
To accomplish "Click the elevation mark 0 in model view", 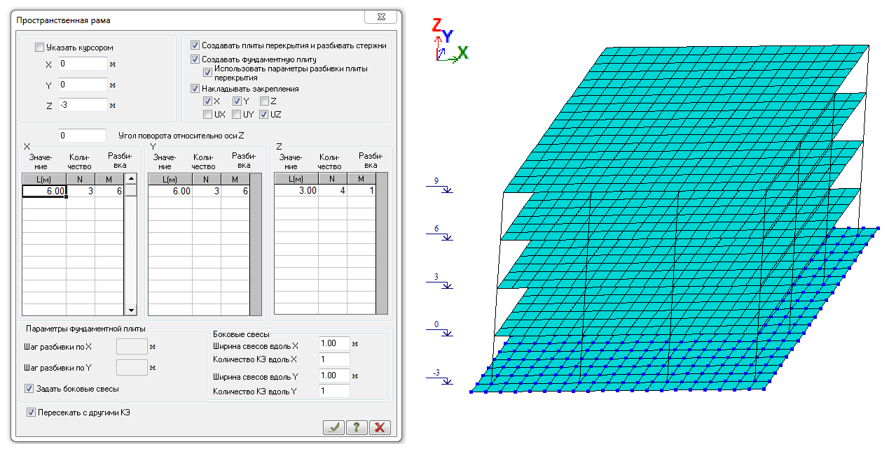I will point(439,329).
